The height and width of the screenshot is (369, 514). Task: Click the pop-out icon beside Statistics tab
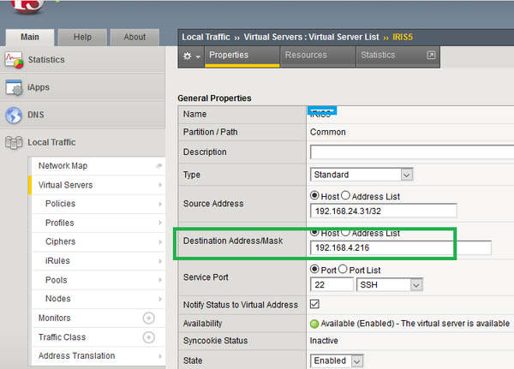coord(431,56)
